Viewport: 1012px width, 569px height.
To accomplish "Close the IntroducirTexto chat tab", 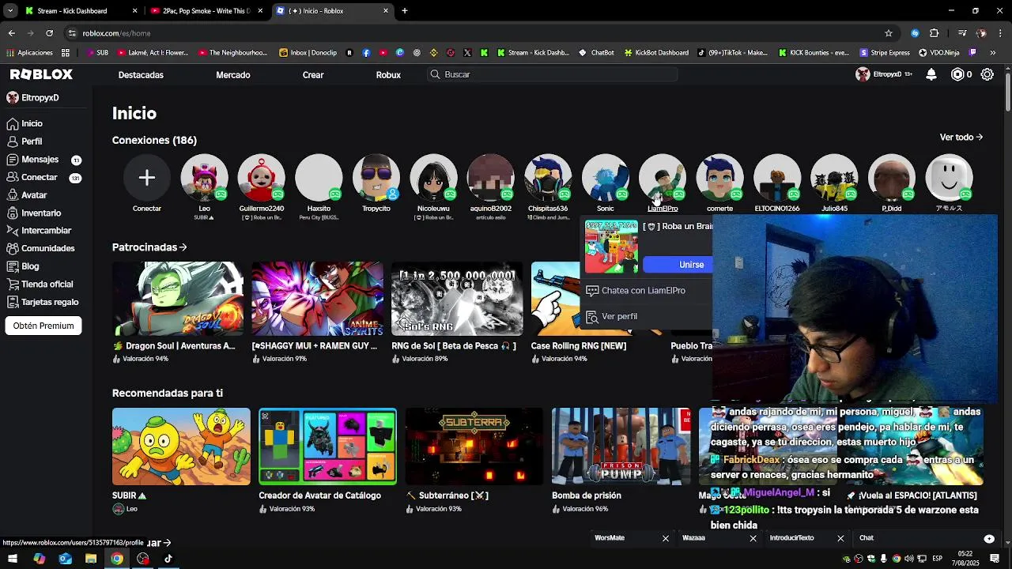I will click(x=840, y=538).
